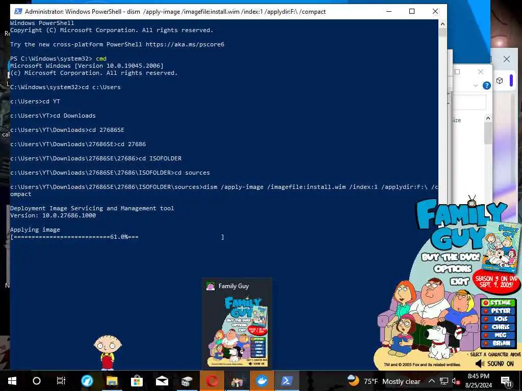Select Brian character option
The width and height of the screenshot is (522, 391).
click(498, 343)
